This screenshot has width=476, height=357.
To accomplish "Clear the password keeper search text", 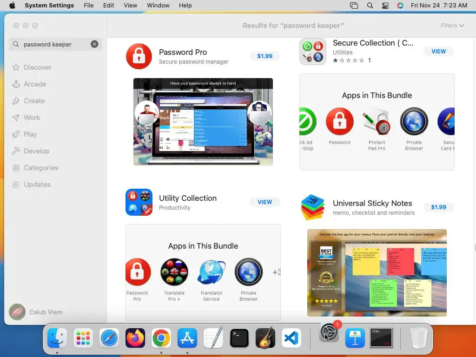I will [94, 44].
